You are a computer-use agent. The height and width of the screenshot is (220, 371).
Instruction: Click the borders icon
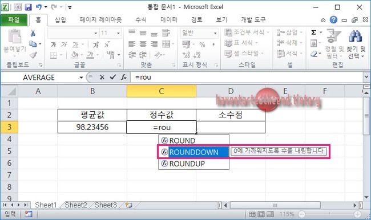(x=54, y=55)
